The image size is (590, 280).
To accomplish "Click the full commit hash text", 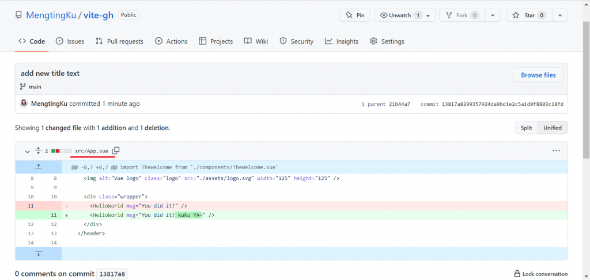I will click(502, 104).
